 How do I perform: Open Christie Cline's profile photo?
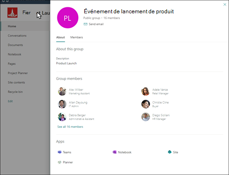(146, 104)
